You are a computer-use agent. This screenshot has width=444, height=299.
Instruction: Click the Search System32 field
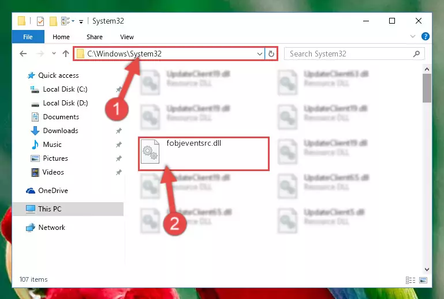(x=355, y=54)
